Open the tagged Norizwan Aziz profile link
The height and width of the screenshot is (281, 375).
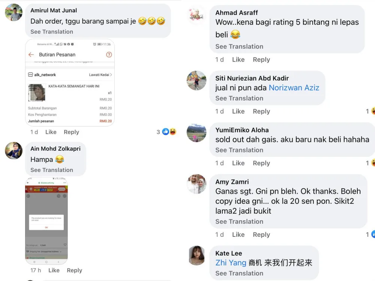click(x=294, y=88)
